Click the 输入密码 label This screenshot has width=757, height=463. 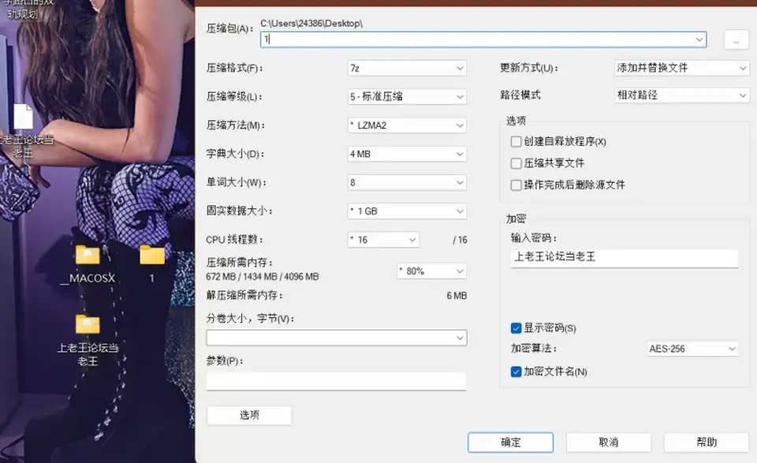click(534, 238)
